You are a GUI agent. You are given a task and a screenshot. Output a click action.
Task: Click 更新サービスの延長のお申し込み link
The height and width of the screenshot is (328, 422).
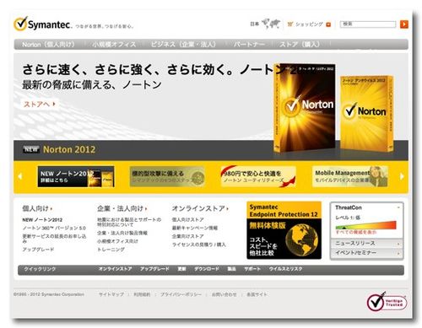(54, 239)
